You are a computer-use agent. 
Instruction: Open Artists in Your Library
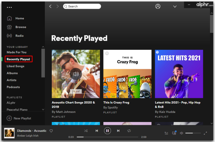[x=12, y=80]
